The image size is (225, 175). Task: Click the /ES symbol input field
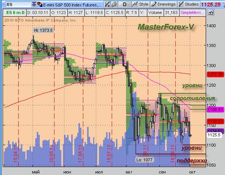coord(18,5)
